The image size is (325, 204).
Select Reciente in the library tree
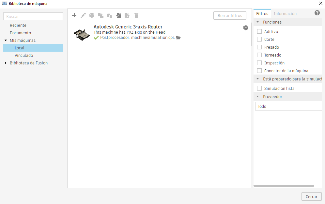point(18,25)
